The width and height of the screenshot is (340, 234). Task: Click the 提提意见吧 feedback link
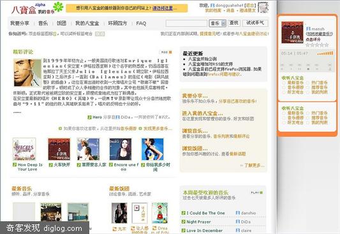pos(210,34)
